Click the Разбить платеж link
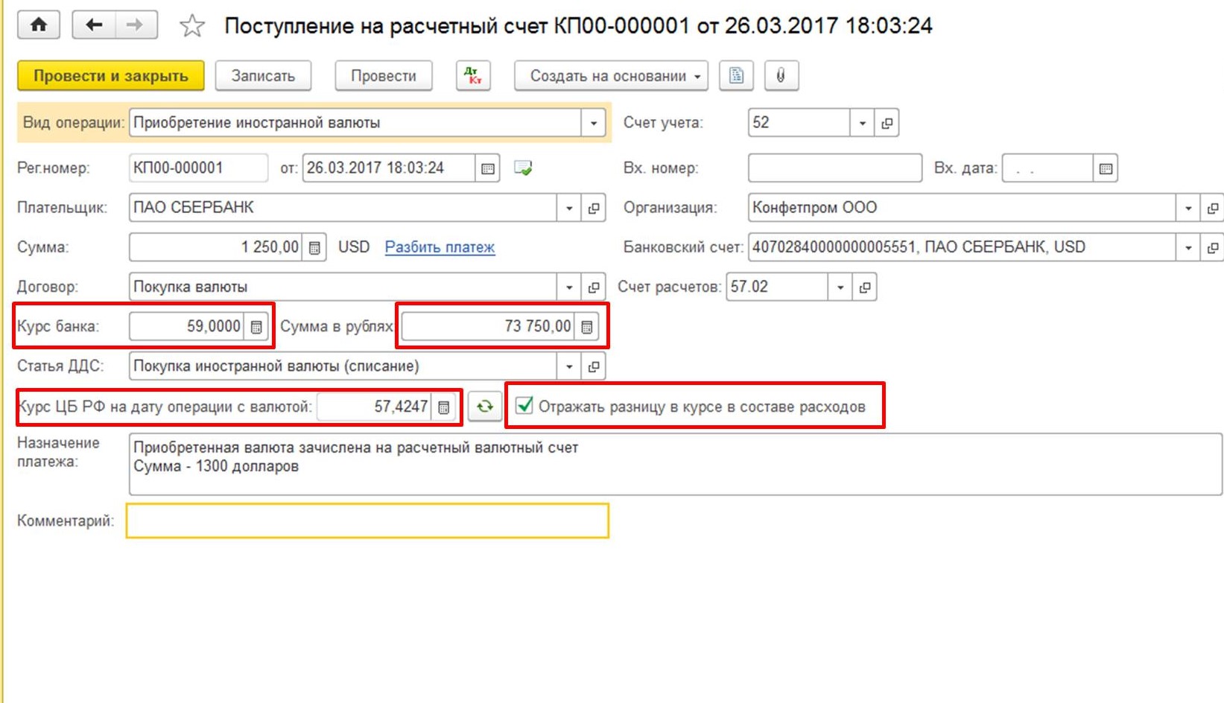This screenshot has width=1224, height=703. click(x=440, y=247)
